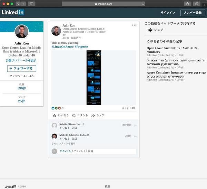Click コメント4件 comment count
Viewport: 207px width, 189px height.
129,108
